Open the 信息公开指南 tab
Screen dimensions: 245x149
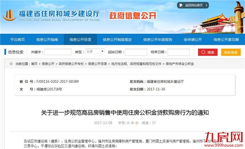(x=47, y=39)
